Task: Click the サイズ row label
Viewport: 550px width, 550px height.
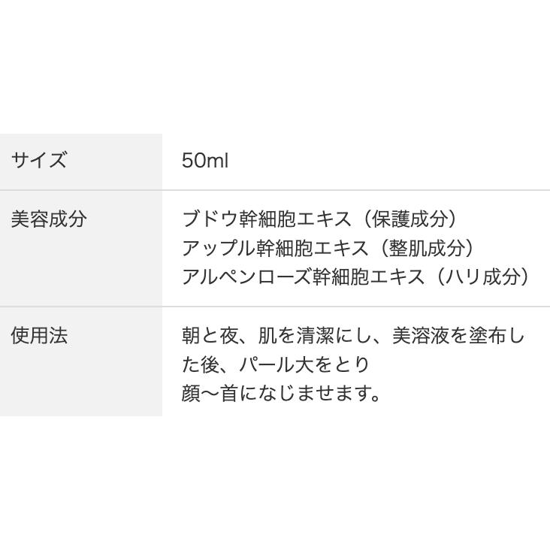Action: (x=38, y=160)
